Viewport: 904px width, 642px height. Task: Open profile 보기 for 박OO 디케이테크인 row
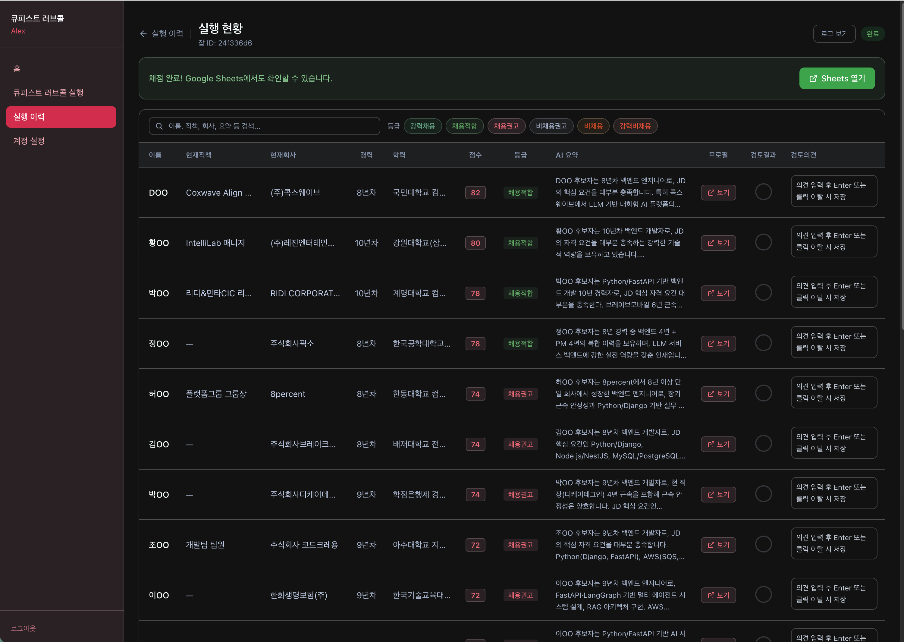718,495
